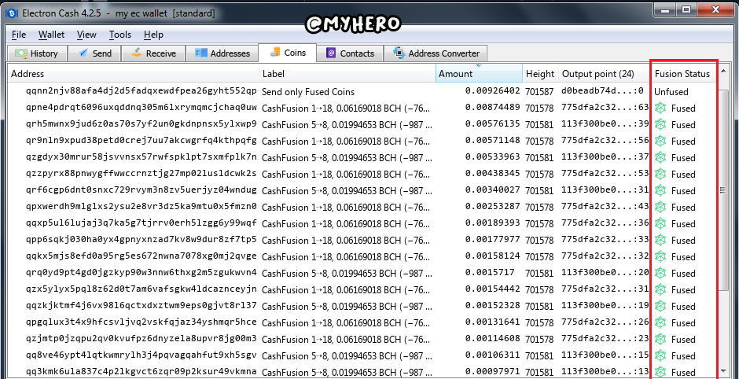Select address qqzkjktmf4j6vx98l6qctxdxztwm9eps0gjvt8rl37
739x379 pixels.
(x=142, y=306)
